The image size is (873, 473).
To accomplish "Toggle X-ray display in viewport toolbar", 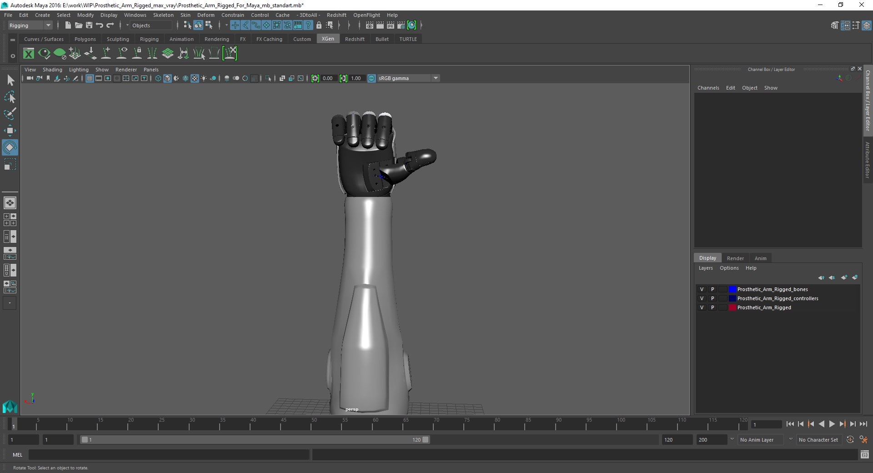I will tap(282, 79).
